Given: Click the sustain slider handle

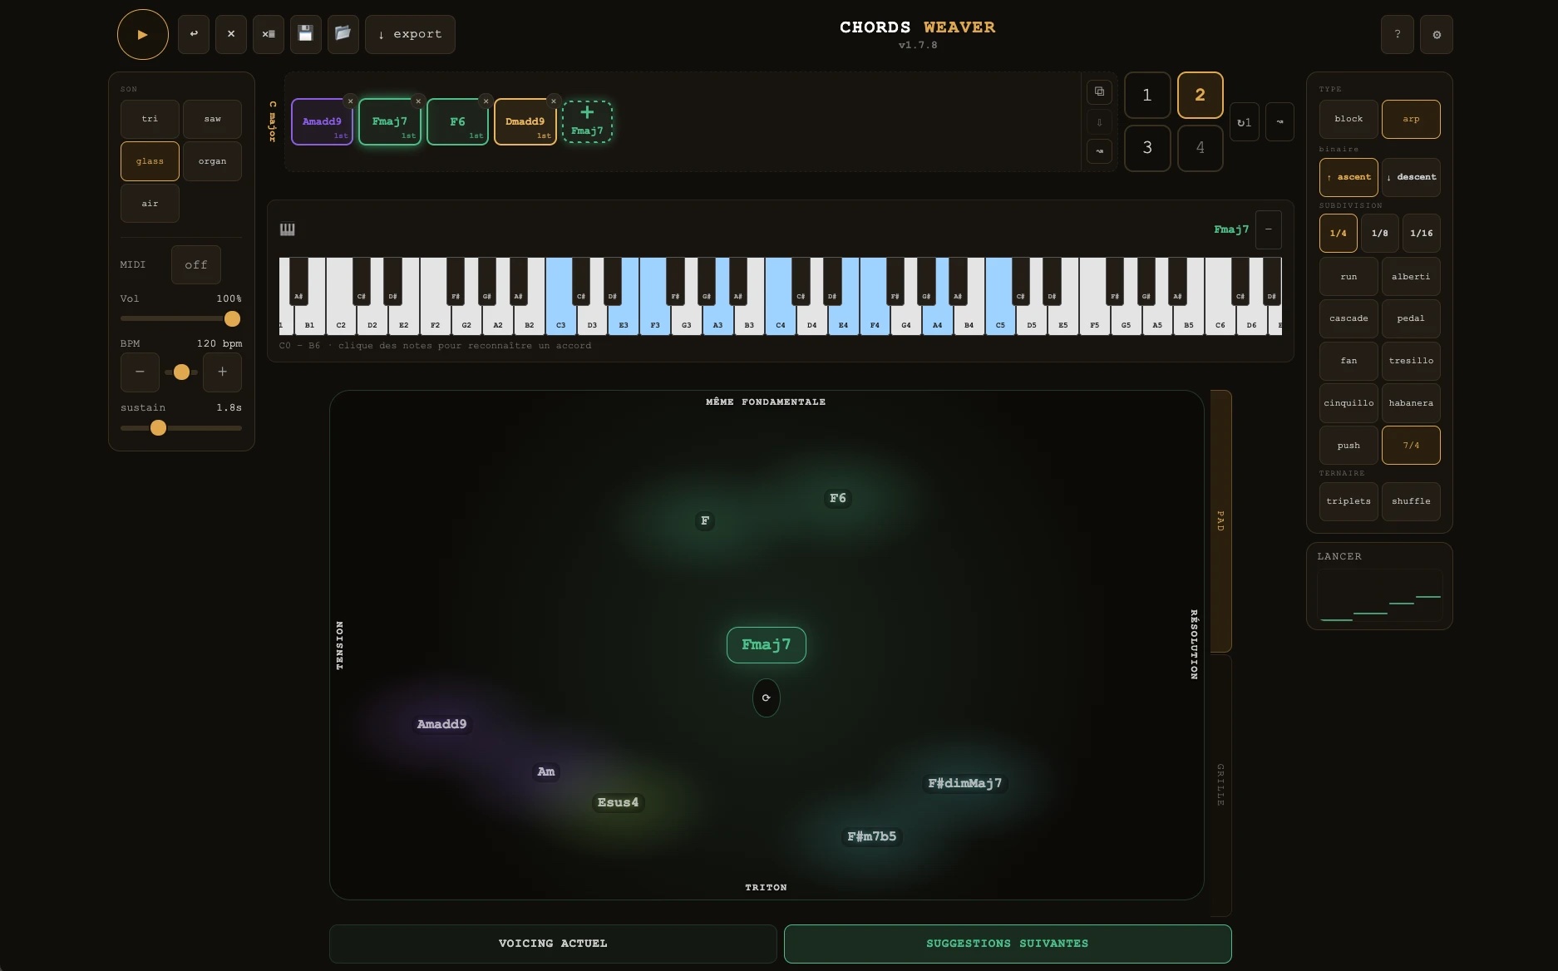Looking at the screenshot, I should tap(158, 428).
